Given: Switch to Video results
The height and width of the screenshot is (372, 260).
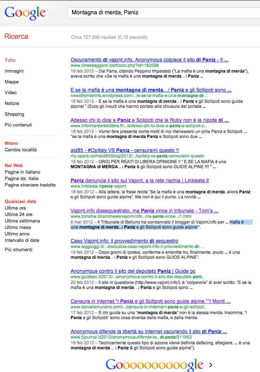Looking at the screenshot, I should [10, 92].
